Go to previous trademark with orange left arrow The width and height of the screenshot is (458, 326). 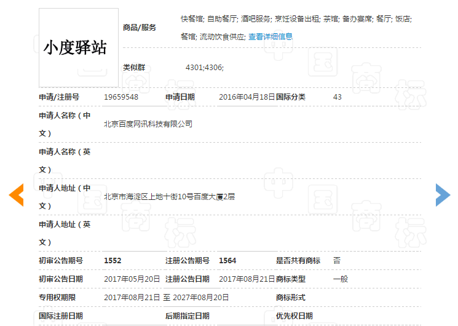(17, 195)
